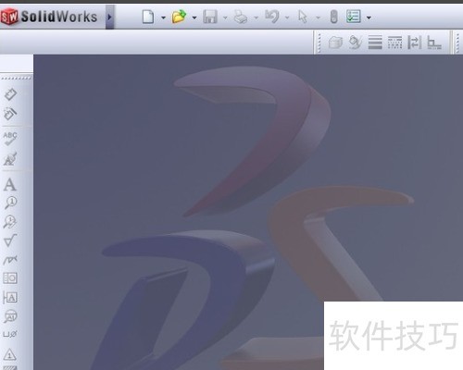The height and width of the screenshot is (370, 463).
Task: Grab the annotation sidebar toolbar grip
Action: 17,79
